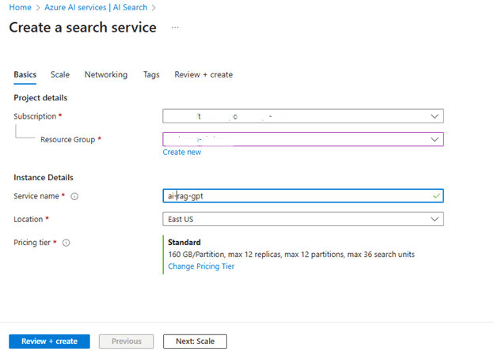Switch to the Review + create tab
Screen dimensions: 494x351
click(203, 74)
